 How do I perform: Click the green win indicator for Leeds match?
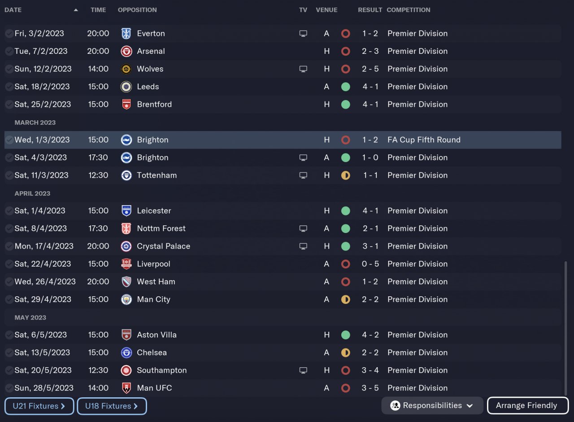pyautogui.click(x=345, y=87)
